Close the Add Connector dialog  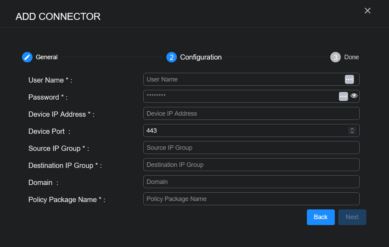pos(367,11)
